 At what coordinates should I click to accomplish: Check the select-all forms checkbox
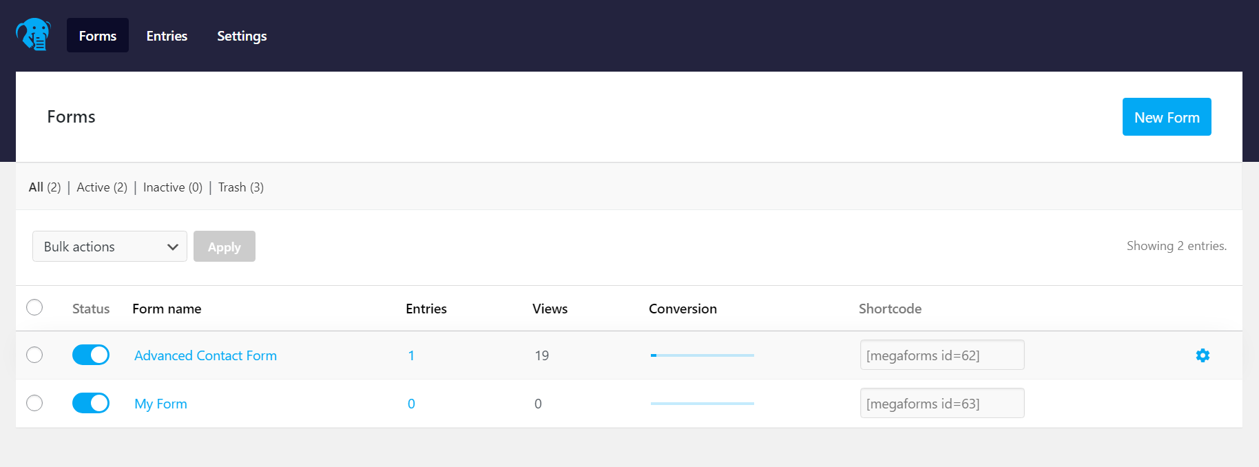click(x=34, y=307)
